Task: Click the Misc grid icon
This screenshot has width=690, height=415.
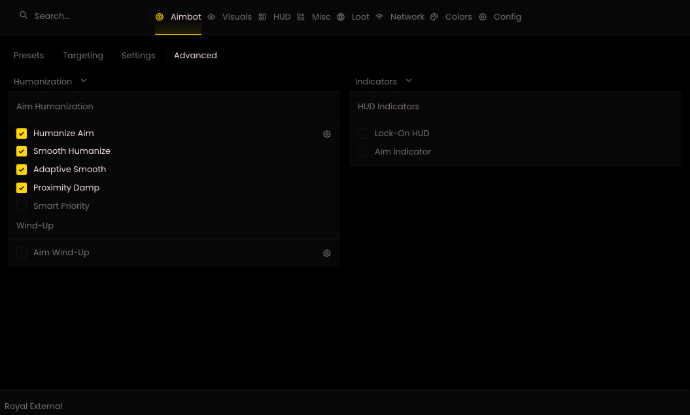Action: pyautogui.click(x=301, y=17)
